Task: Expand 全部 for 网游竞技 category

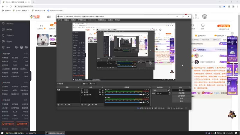Action: (26, 54)
